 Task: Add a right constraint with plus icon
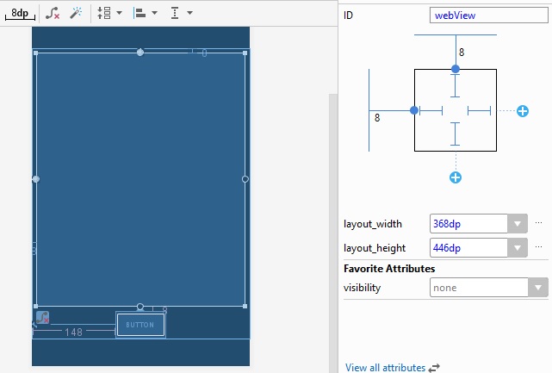(523, 111)
